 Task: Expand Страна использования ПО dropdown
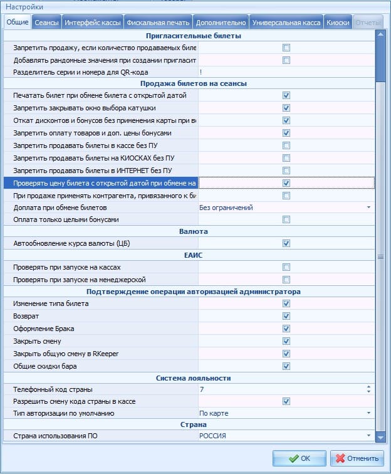[x=368, y=436]
